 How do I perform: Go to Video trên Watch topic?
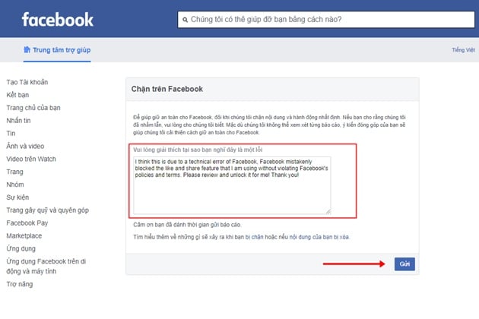(x=31, y=159)
